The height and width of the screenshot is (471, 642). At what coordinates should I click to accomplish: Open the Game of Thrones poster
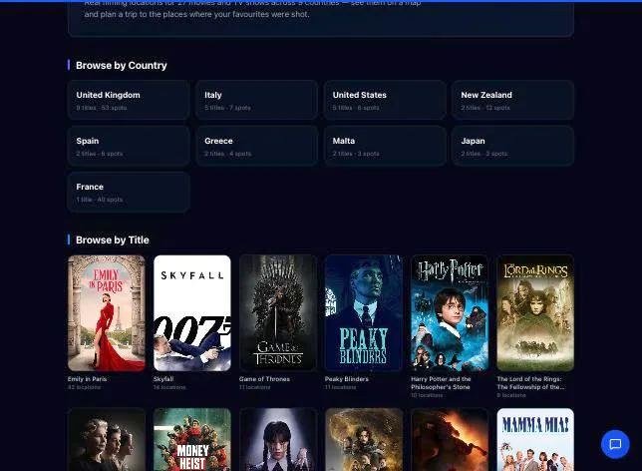(x=278, y=313)
